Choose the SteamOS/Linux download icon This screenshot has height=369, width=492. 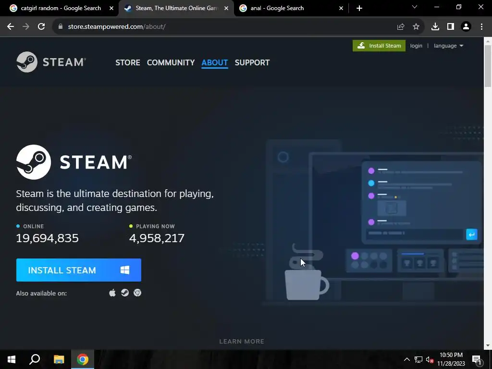125,293
